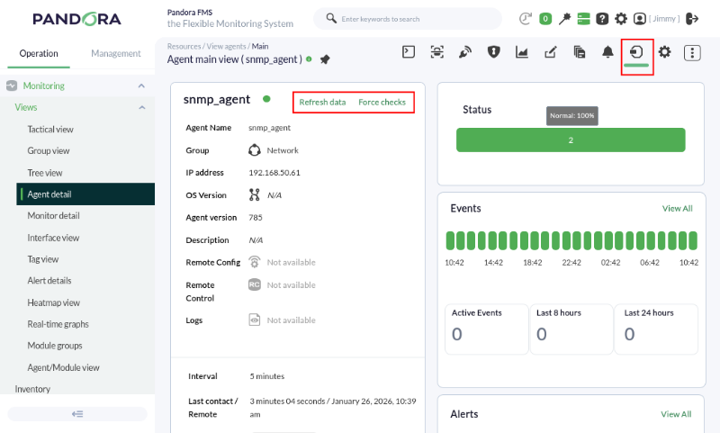Click the edit pencil square icon
The width and height of the screenshot is (720, 433).
pos(551,52)
